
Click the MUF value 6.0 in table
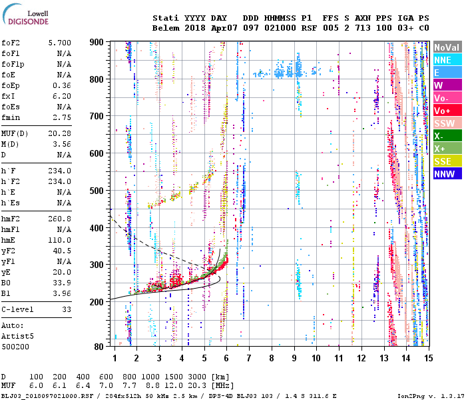(36, 386)
